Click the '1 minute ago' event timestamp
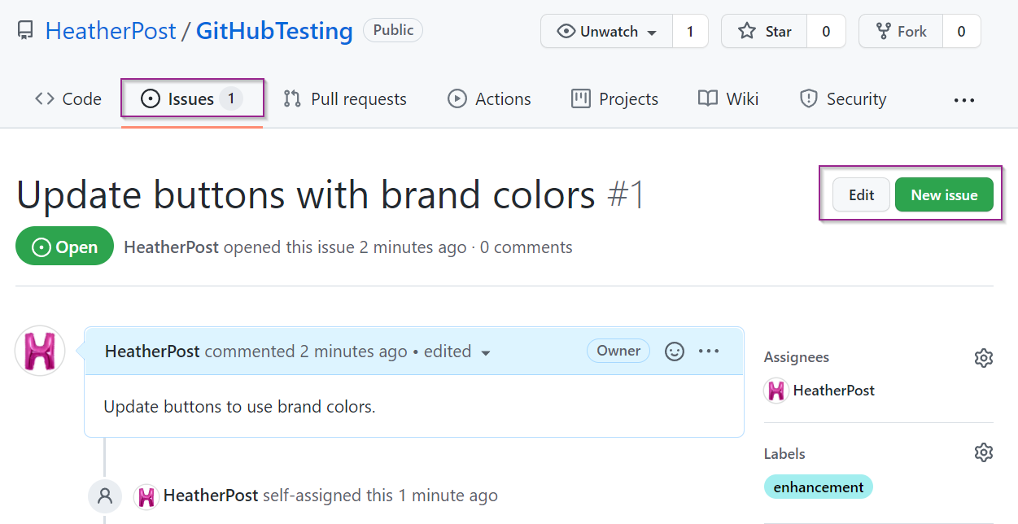 [448, 496]
